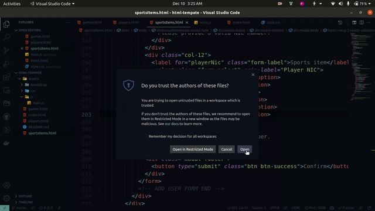
Task: Open Explorer panel more actions ellipsis
Action: (x=68, y=22)
